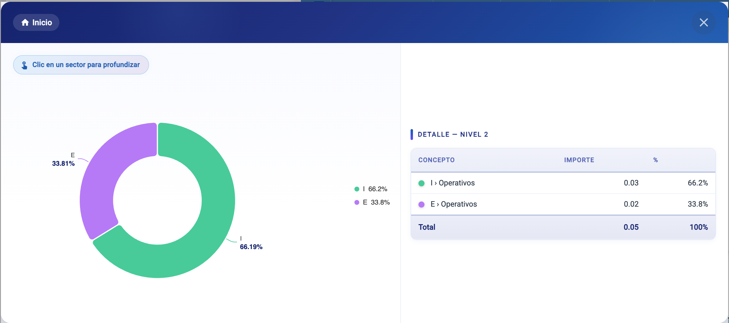The width and height of the screenshot is (729, 323).
Task: Click the Total row label
Action: 427,227
